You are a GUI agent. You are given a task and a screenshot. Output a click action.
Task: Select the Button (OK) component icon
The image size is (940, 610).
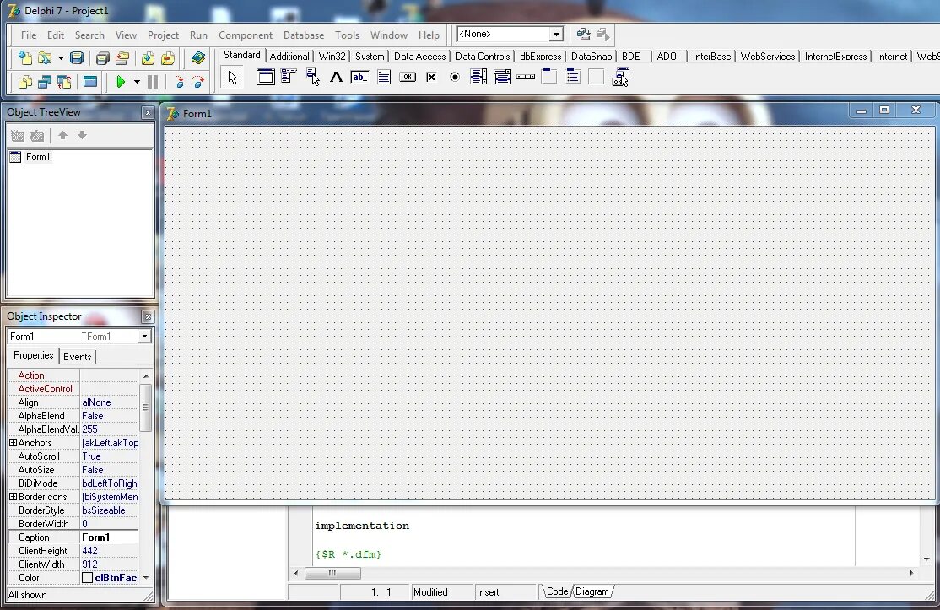coord(408,77)
